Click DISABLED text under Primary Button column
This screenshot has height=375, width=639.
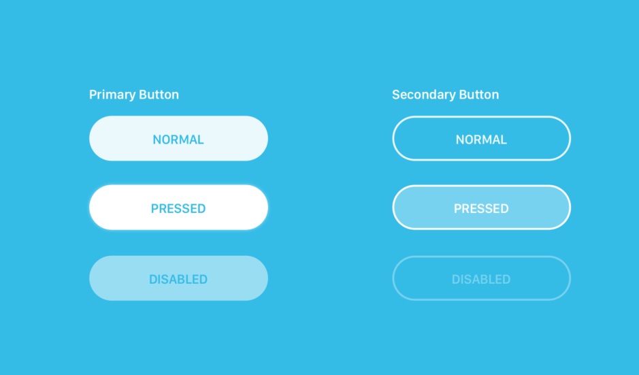pos(178,279)
